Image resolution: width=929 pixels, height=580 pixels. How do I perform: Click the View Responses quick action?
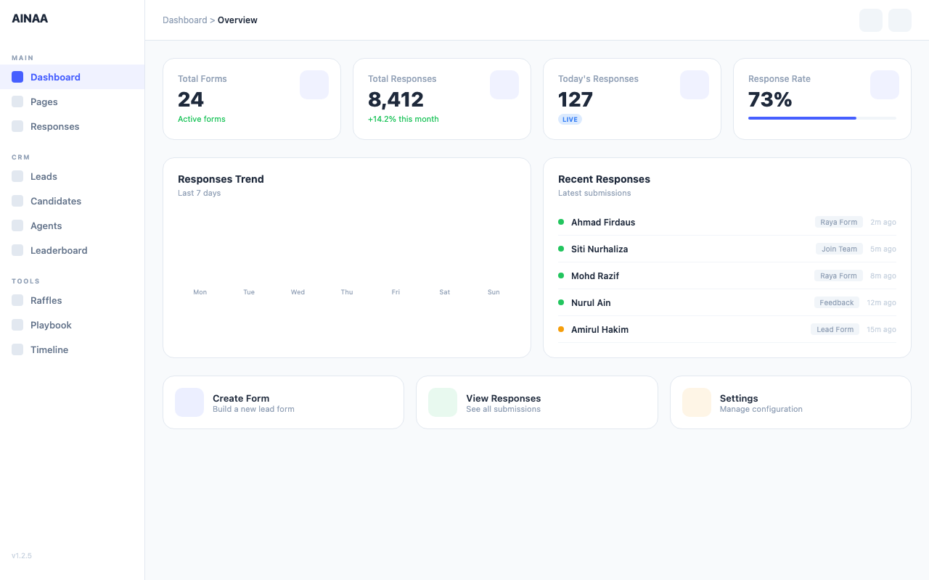tap(536, 402)
